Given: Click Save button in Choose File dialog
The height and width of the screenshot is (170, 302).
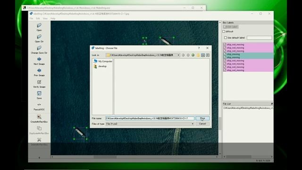Looking at the screenshot, I should point(202,119).
